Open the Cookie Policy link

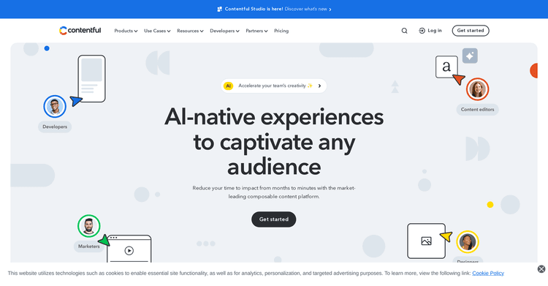[488, 273]
